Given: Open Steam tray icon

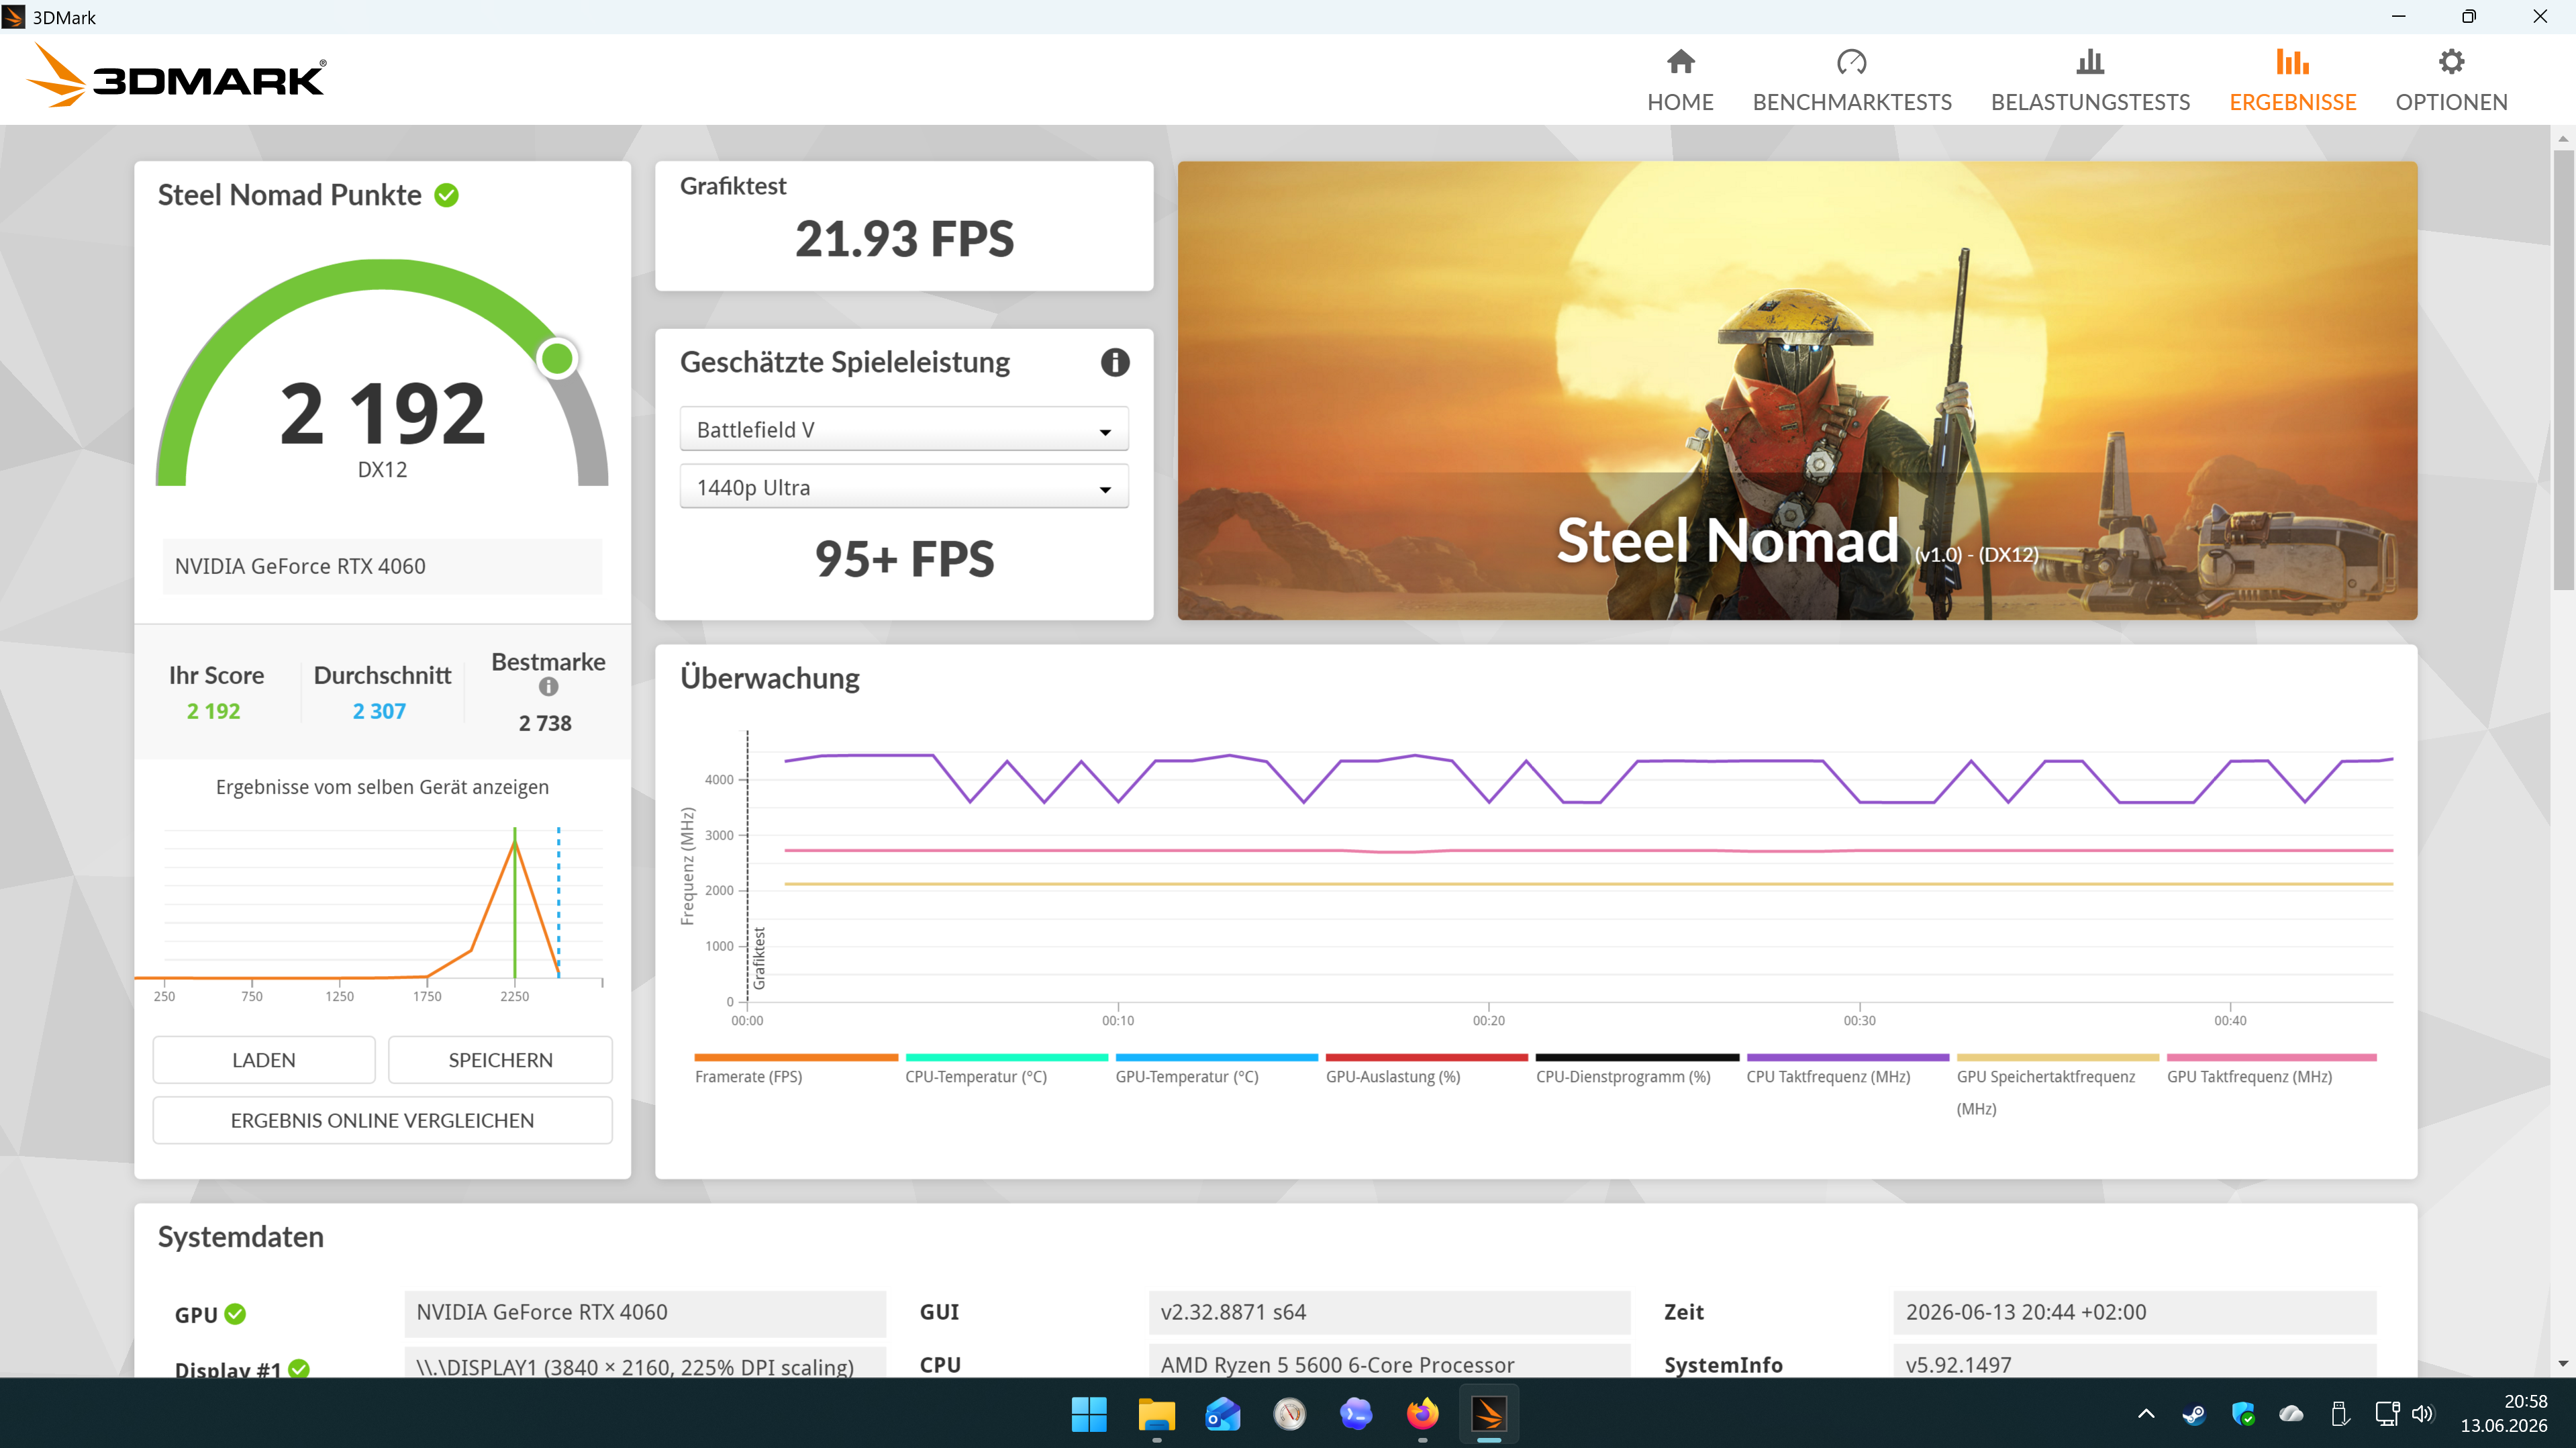Looking at the screenshot, I should 2194,1414.
